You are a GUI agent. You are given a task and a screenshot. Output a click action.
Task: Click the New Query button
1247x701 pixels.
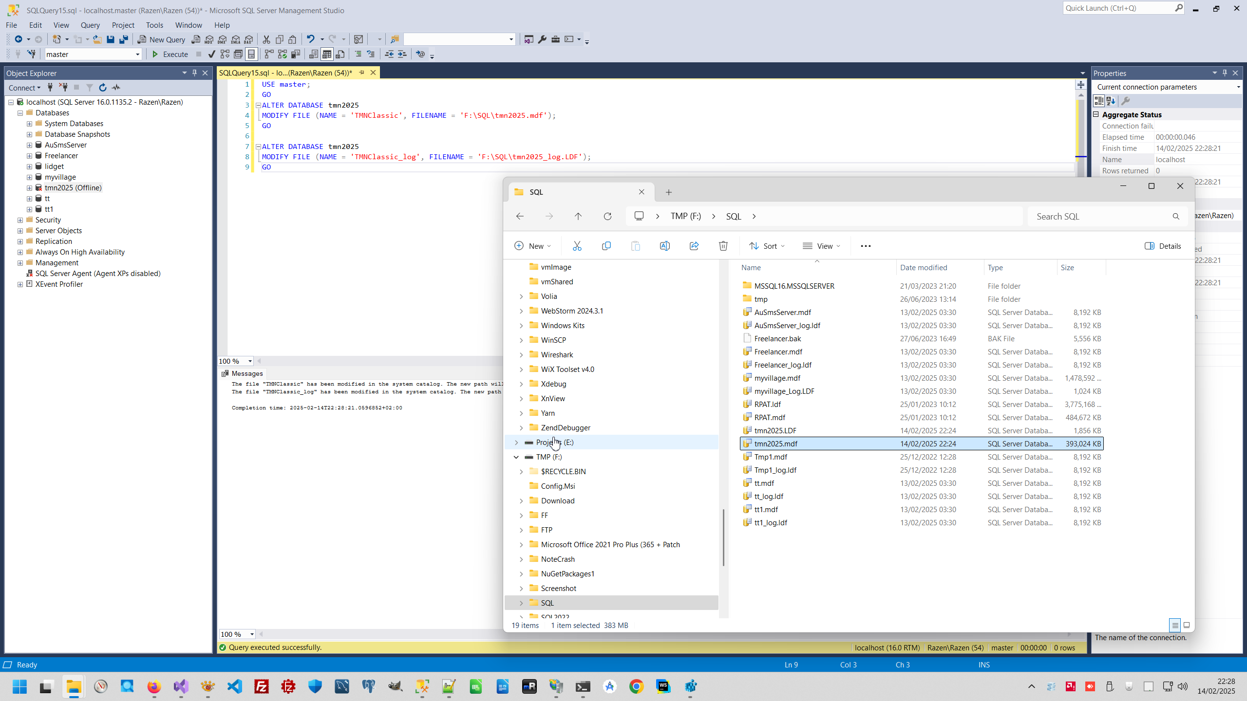click(161, 39)
